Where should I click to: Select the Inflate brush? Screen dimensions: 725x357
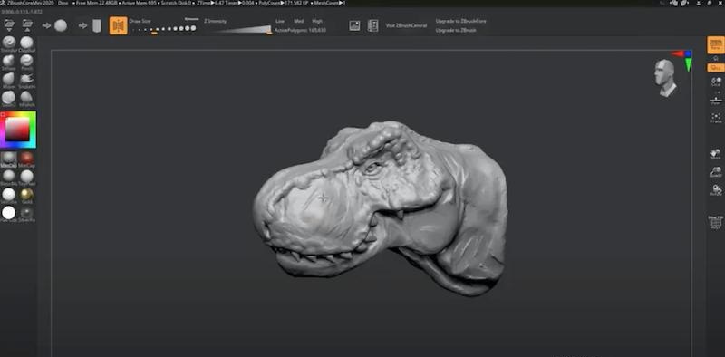tap(9, 62)
